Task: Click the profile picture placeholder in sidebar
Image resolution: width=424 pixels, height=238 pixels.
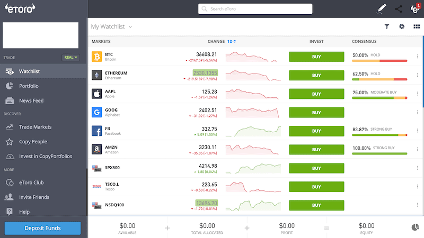Action: pyautogui.click(x=41, y=35)
